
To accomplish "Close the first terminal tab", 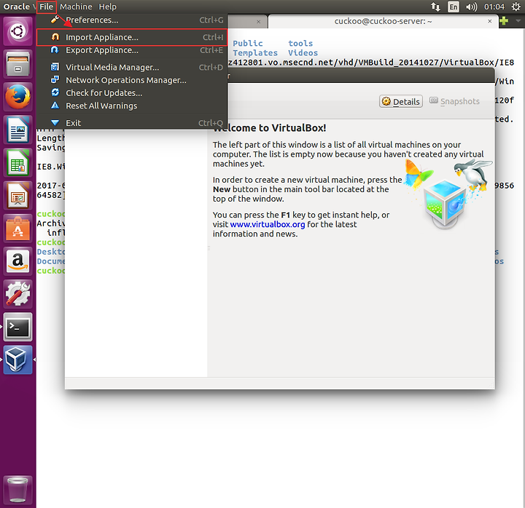I will [x=258, y=22].
